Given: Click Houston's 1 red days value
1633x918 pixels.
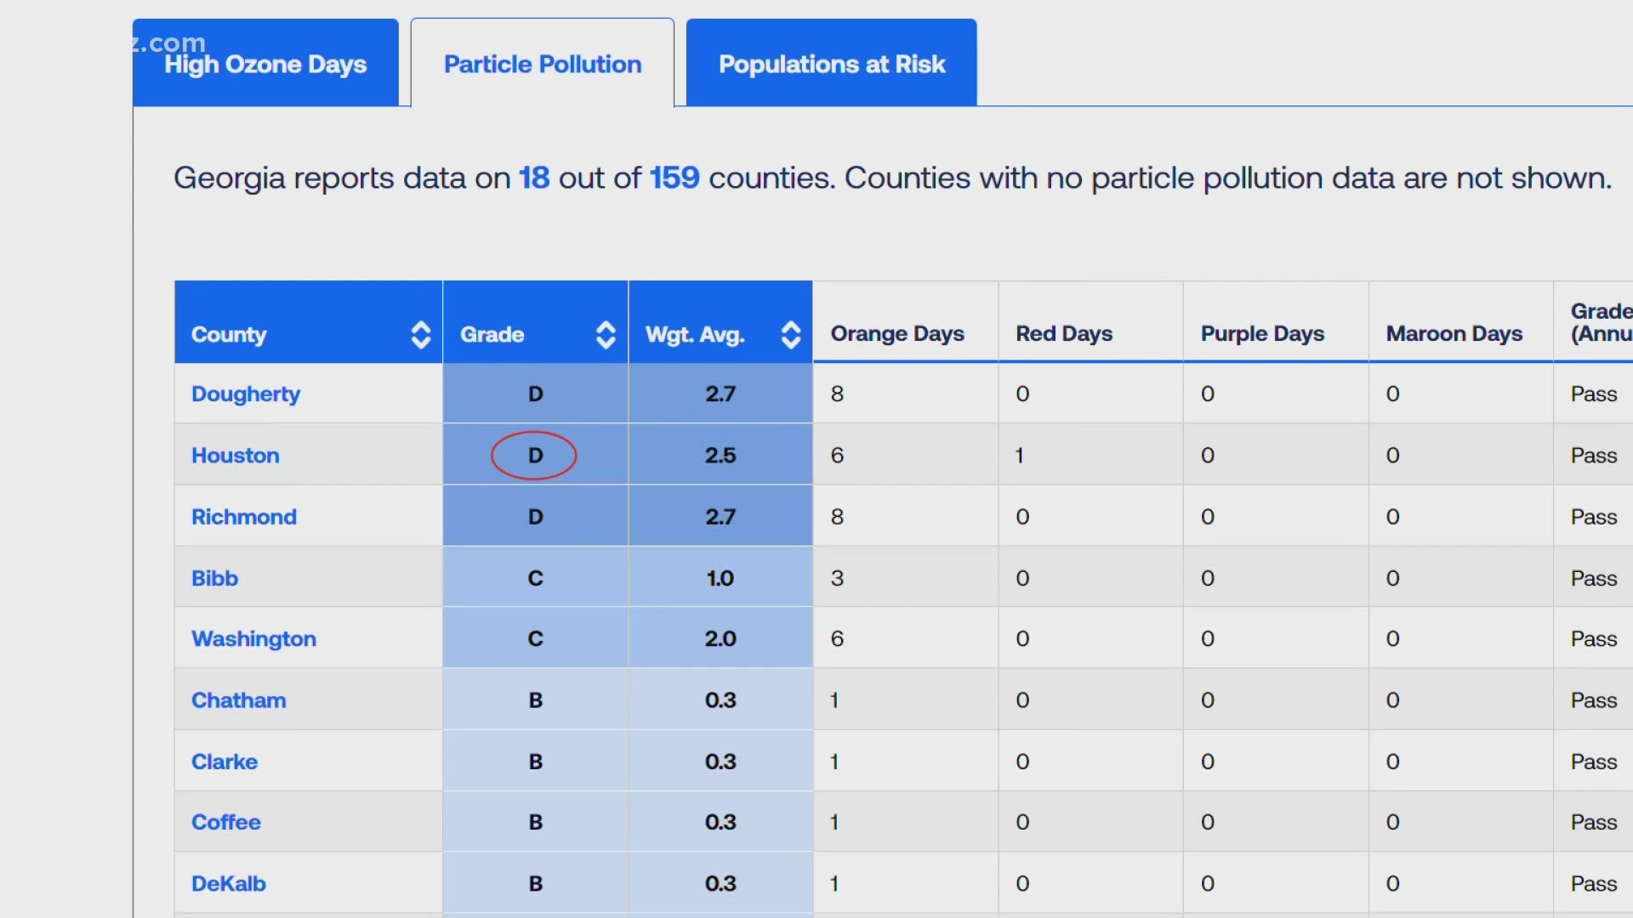Looking at the screenshot, I should [1020, 456].
